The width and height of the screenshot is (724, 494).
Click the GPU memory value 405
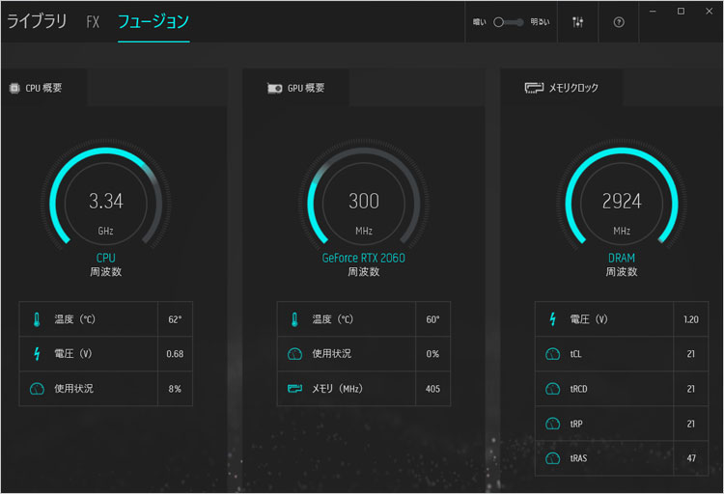[432, 389]
